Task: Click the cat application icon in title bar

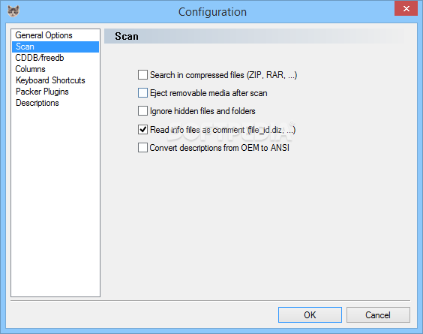Action: coord(13,11)
